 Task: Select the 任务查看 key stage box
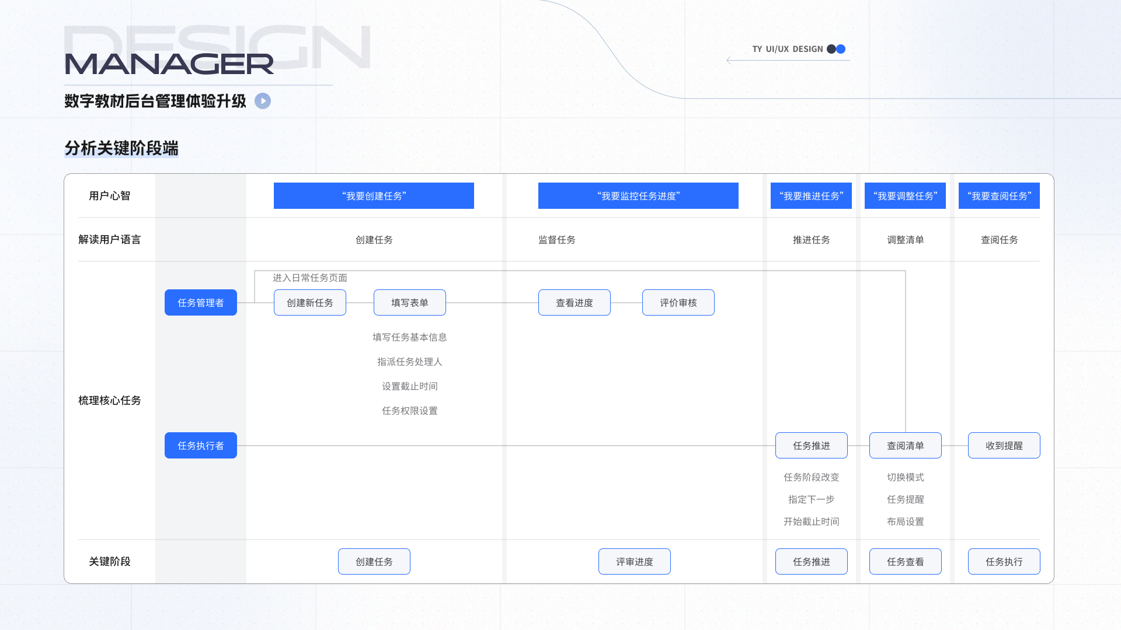tap(906, 562)
